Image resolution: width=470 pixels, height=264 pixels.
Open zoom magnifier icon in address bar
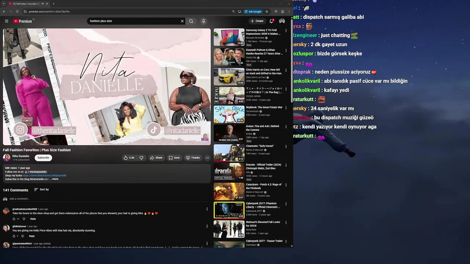pos(234,11)
